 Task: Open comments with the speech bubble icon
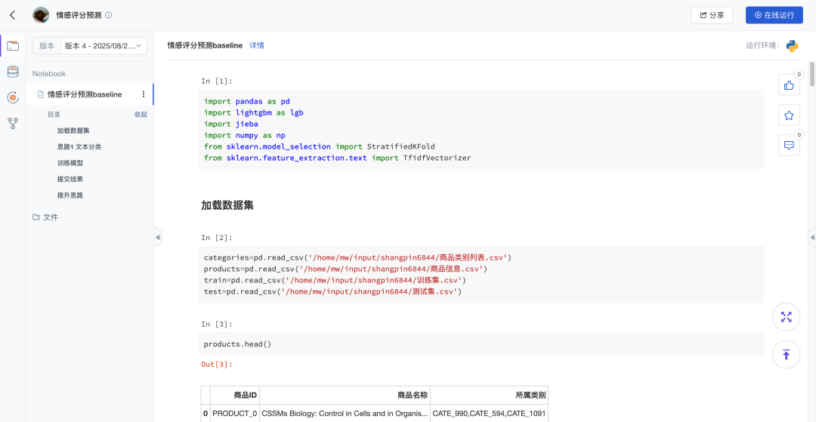789,145
